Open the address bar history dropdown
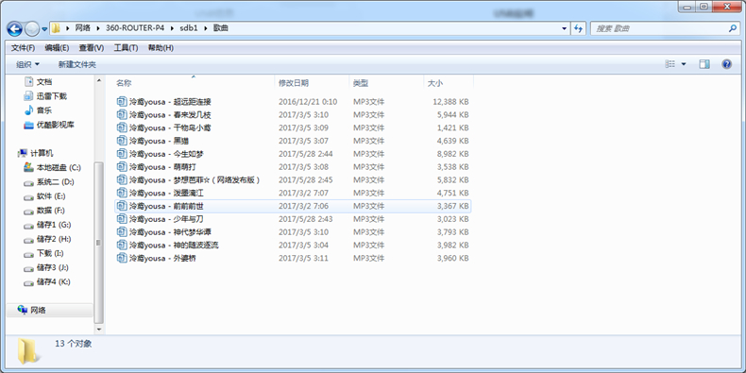The height and width of the screenshot is (373, 746). point(565,28)
